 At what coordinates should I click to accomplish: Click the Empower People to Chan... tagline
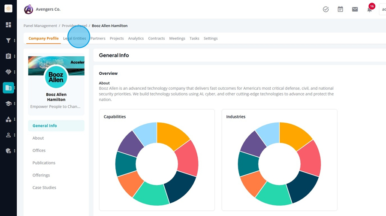click(x=55, y=106)
